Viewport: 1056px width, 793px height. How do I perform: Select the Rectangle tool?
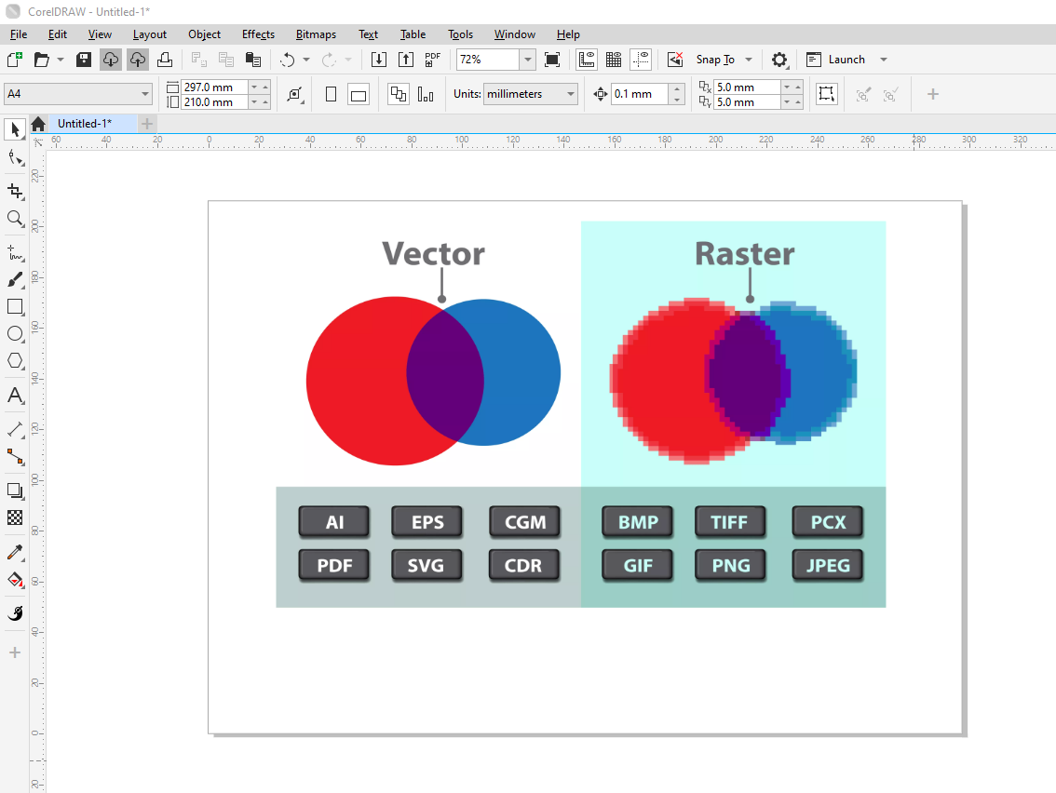[x=15, y=306]
